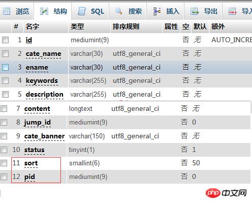
Task: Click the cate_banner column name
Action: [44, 136]
